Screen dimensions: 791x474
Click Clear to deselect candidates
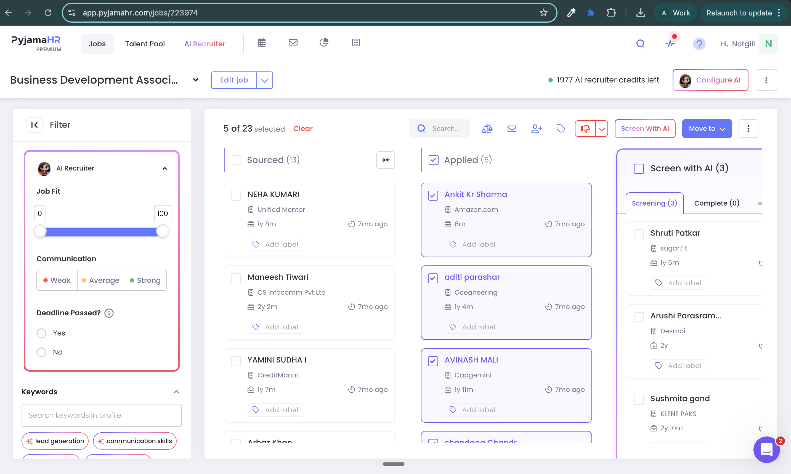click(302, 129)
